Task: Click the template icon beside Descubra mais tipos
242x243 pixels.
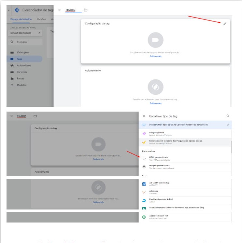Action: 144,125
